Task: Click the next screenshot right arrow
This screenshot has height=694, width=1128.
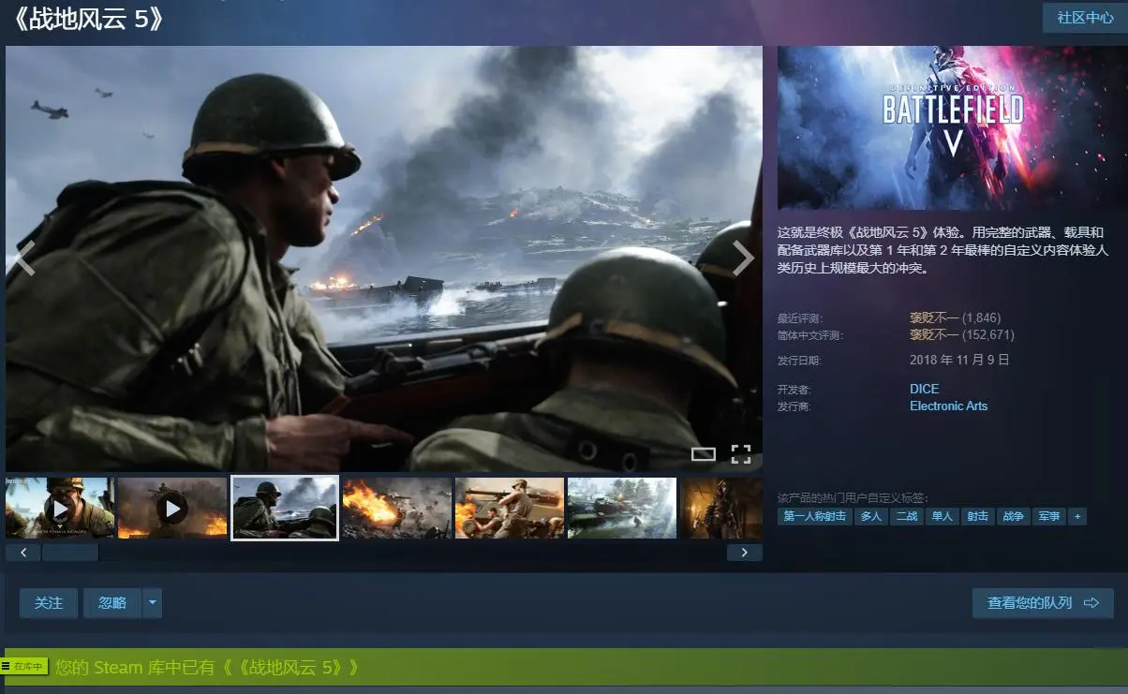Action: 742,258
